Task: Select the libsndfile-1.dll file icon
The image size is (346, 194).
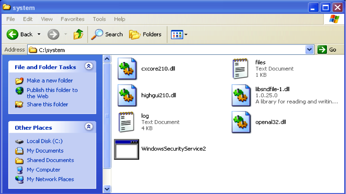Action: 241,95
